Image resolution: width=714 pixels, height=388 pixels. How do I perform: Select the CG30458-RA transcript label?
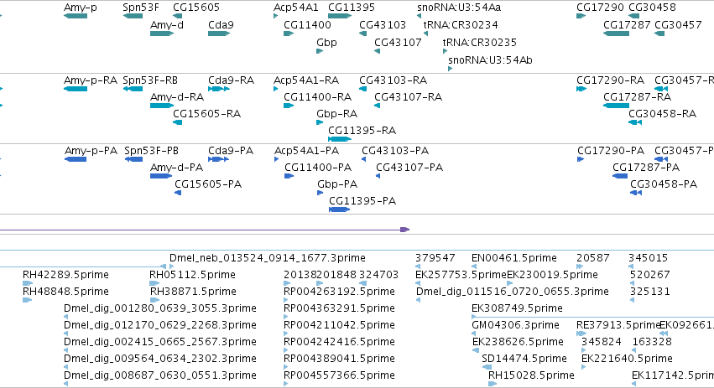coord(663,114)
